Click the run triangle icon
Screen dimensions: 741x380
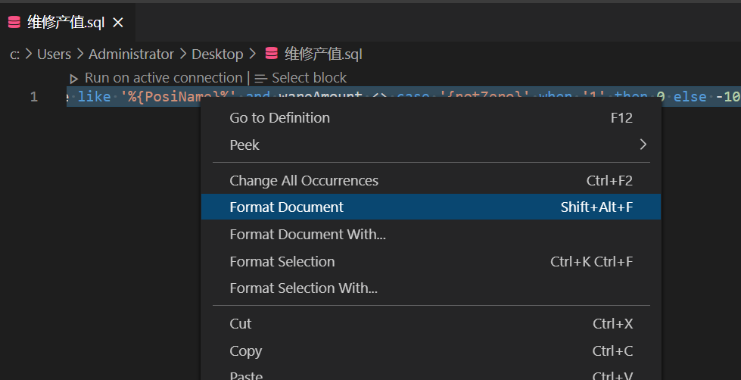tap(73, 79)
